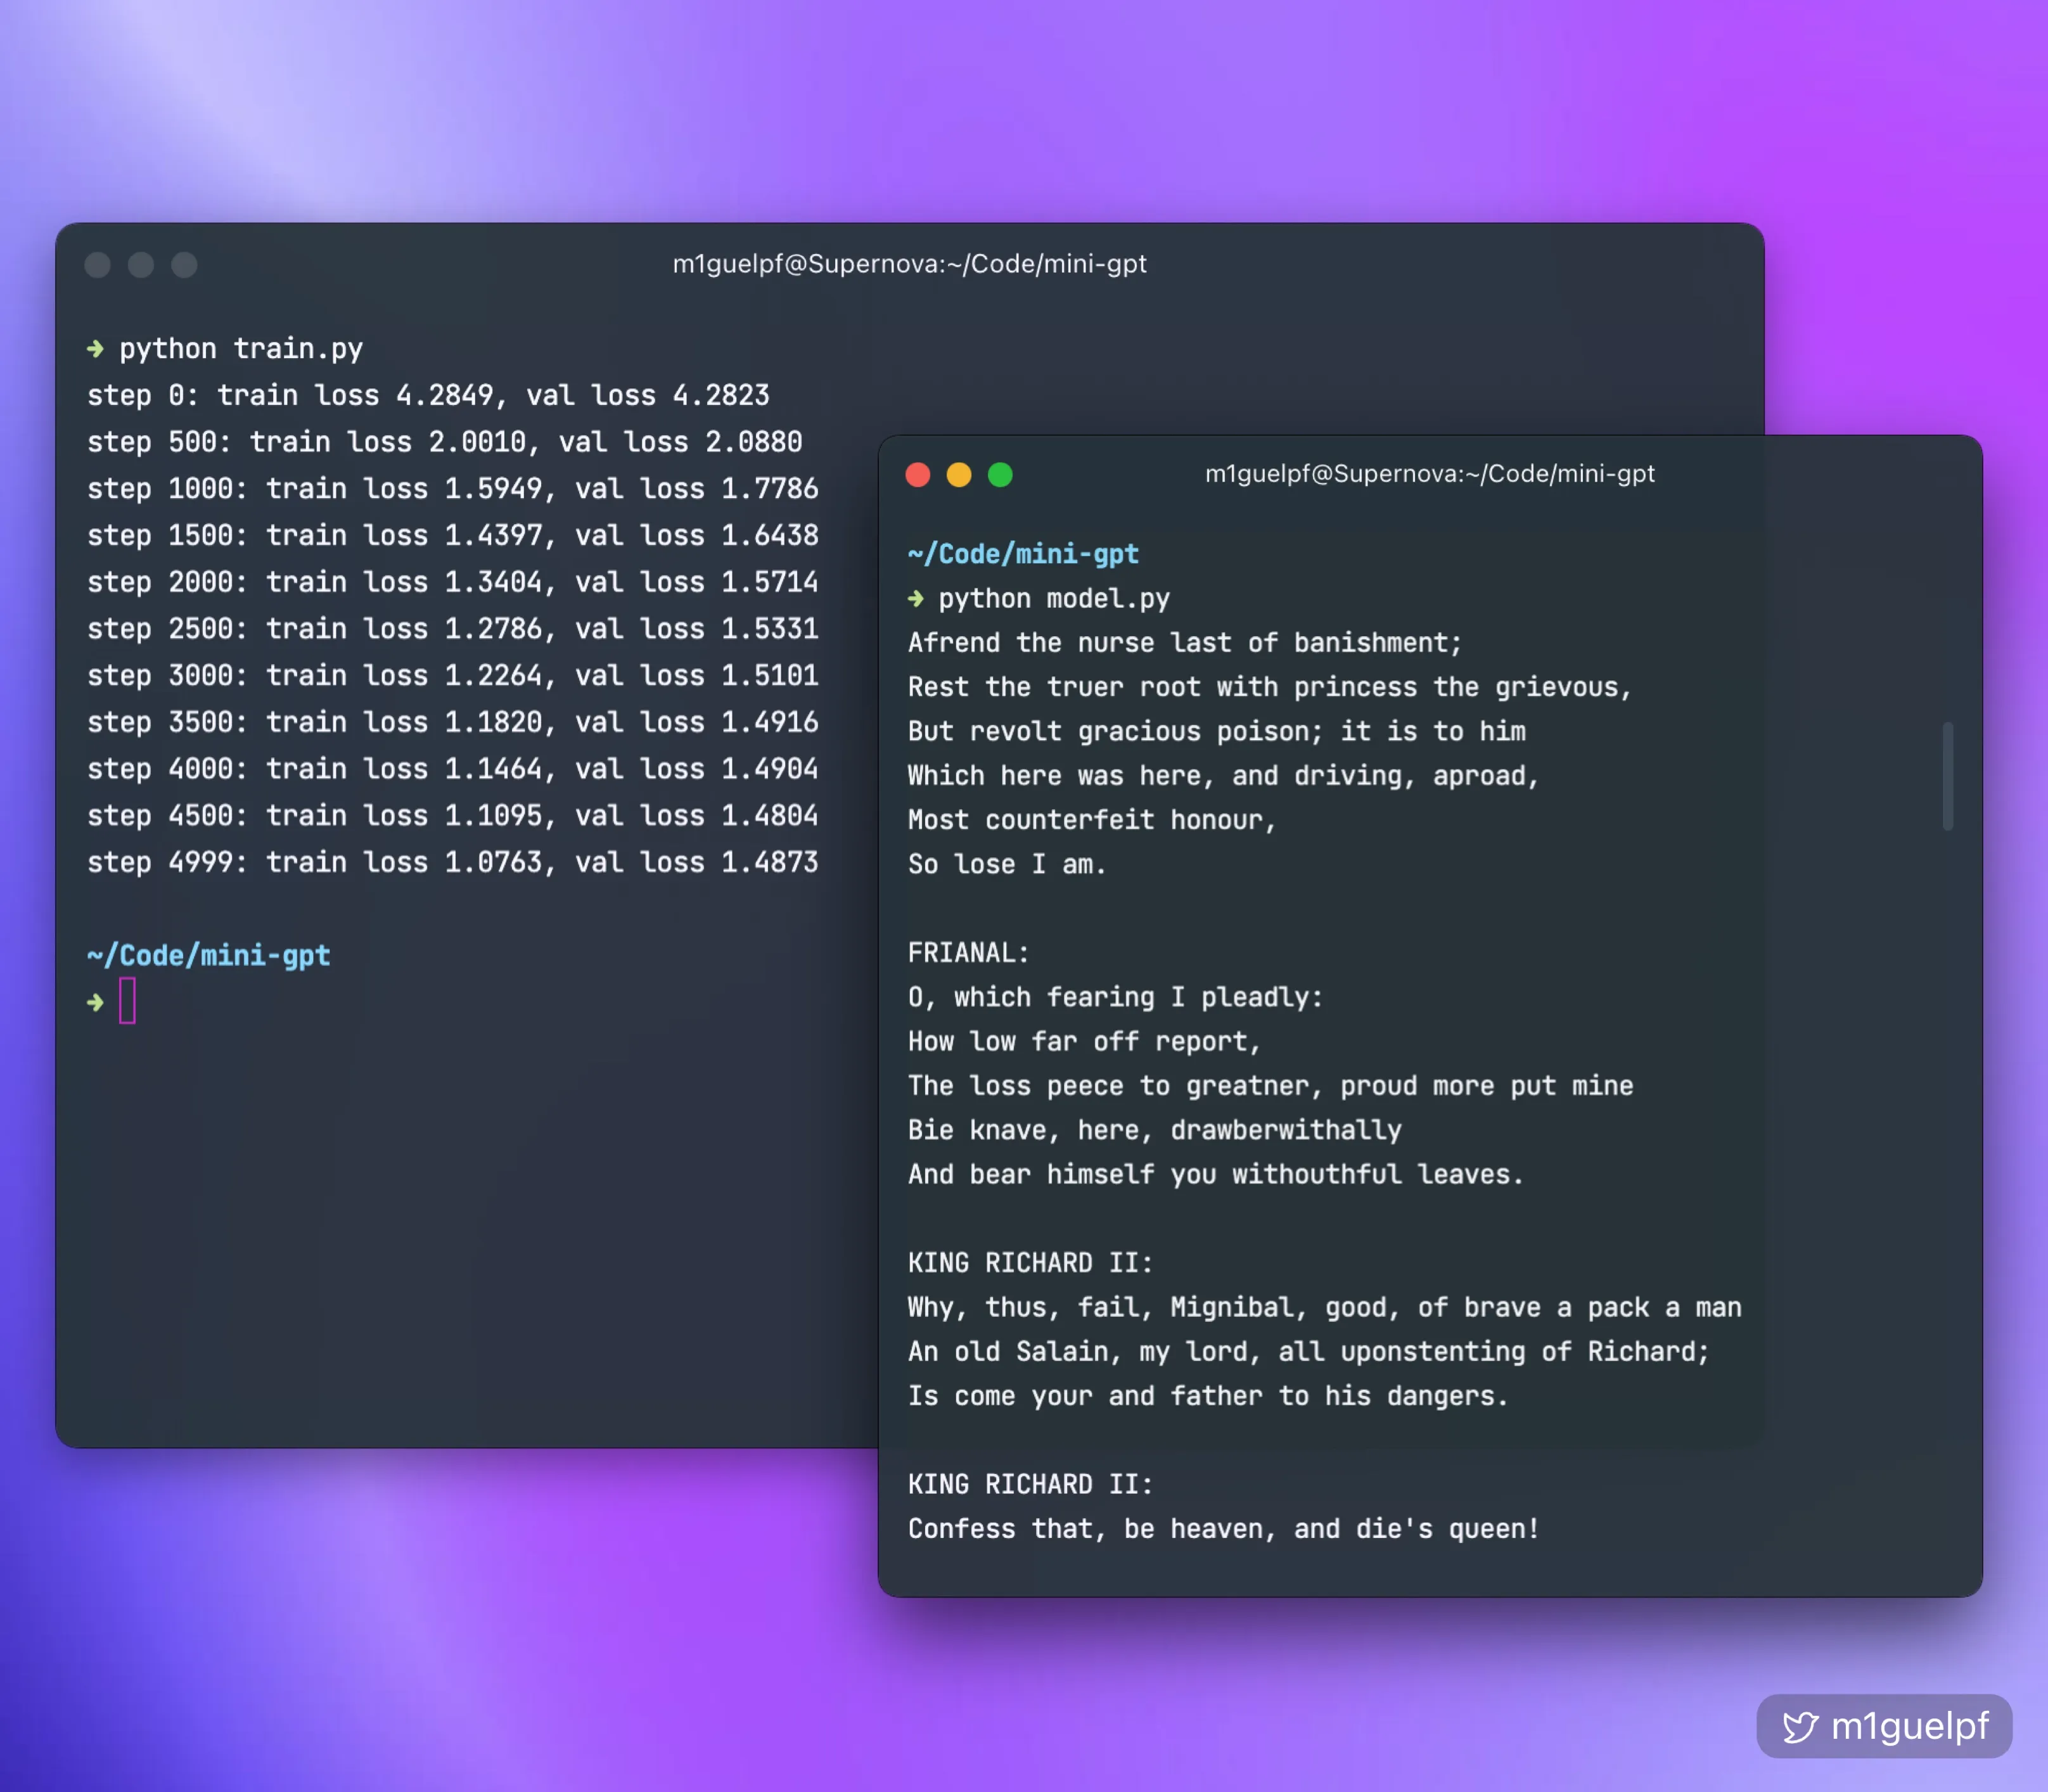Click the 'step 0' train loss line

tap(428, 395)
